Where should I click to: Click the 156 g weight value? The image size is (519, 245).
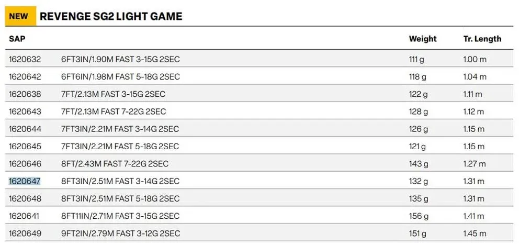point(419,216)
